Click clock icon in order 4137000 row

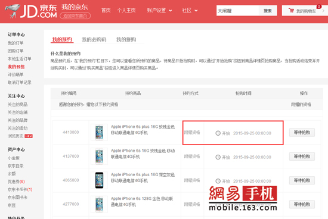218,157
